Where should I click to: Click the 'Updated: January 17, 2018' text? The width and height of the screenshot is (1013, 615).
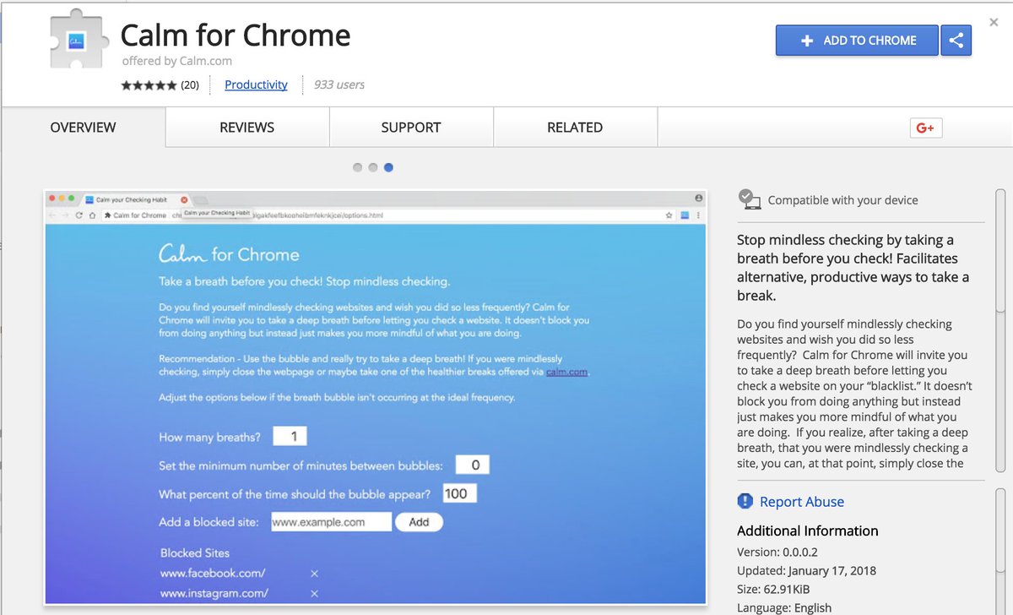pyautogui.click(x=806, y=570)
